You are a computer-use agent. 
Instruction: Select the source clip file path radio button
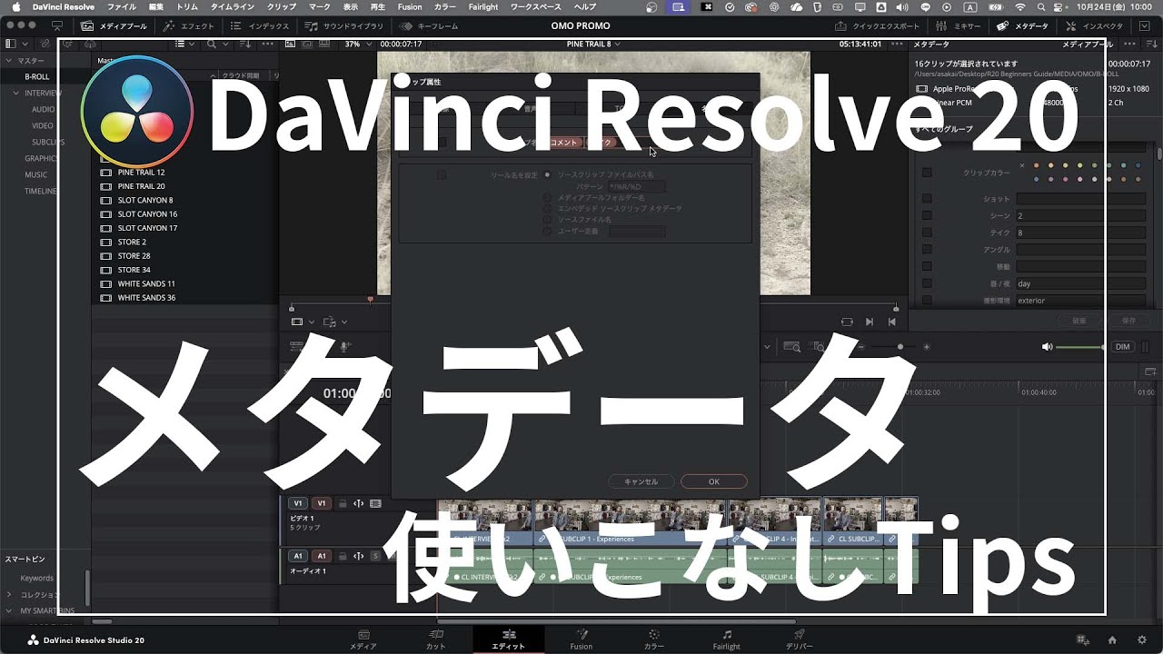click(x=547, y=174)
